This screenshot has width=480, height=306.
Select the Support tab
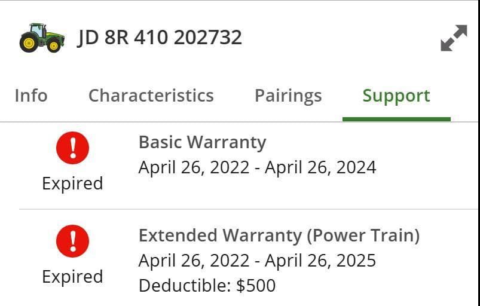pos(396,96)
